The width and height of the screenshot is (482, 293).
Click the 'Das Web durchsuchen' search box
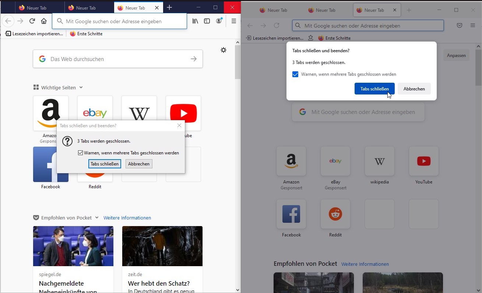point(118,59)
